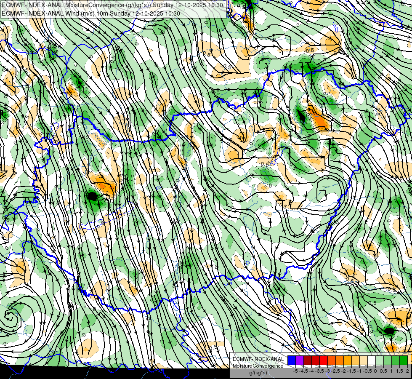Click the blue legend swatch starting at -5
The image size is (412, 379).
292,360
